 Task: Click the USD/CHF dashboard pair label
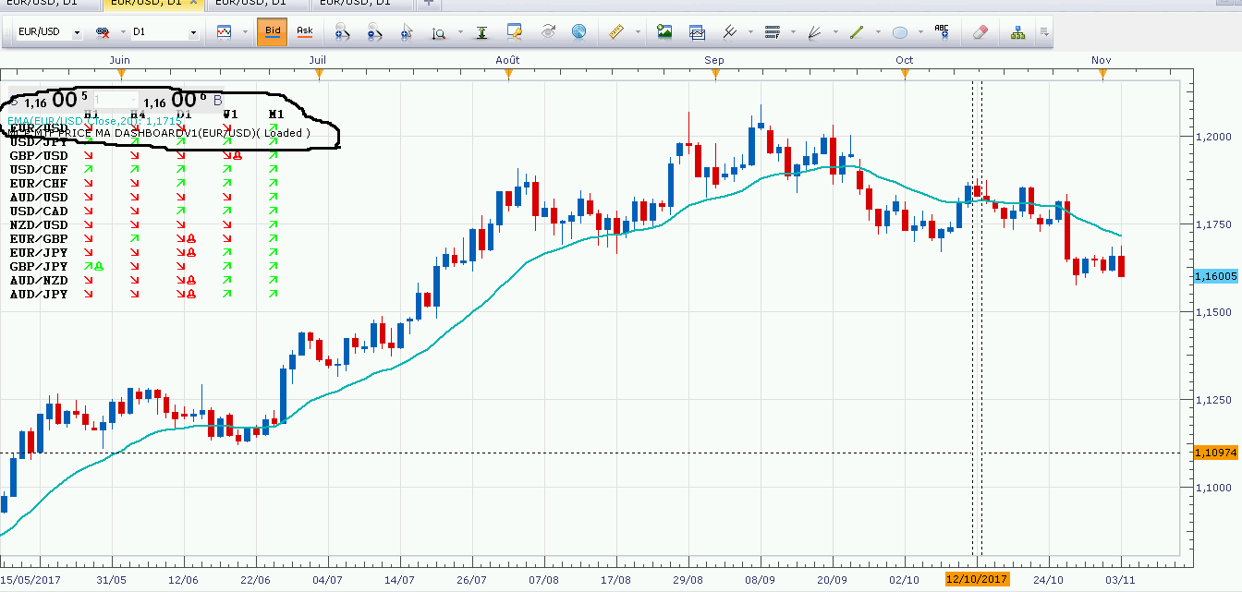click(x=38, y=170)
